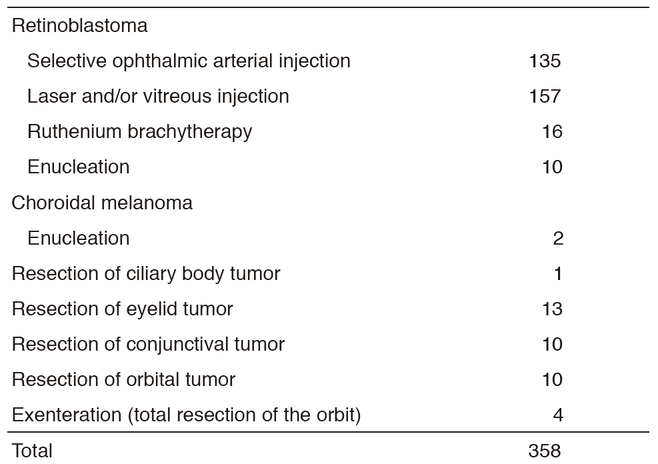This screenshot has width=658, height=464.
Task: Select the Resection of conjunctival tumor label
Action: (x=148, y=344)
